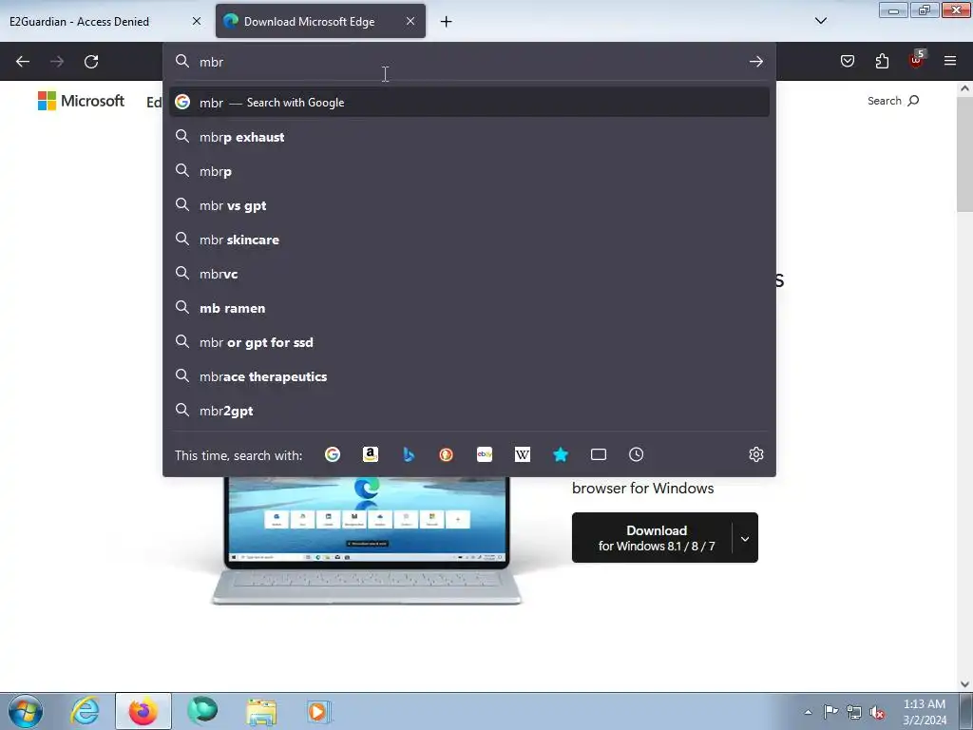This screenshot has height=730, width=973.
Task: Expand the list all tabs chevron
Action: [x=820, y=21]
